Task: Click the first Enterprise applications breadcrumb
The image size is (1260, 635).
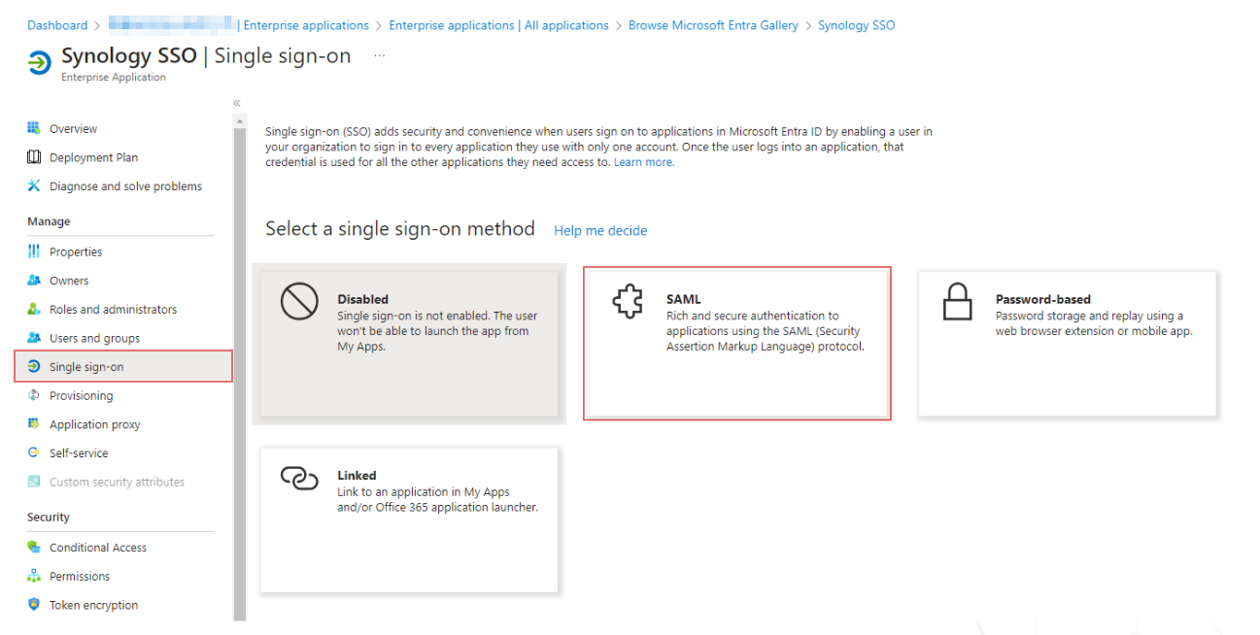Action: click(x=306, y=25)
